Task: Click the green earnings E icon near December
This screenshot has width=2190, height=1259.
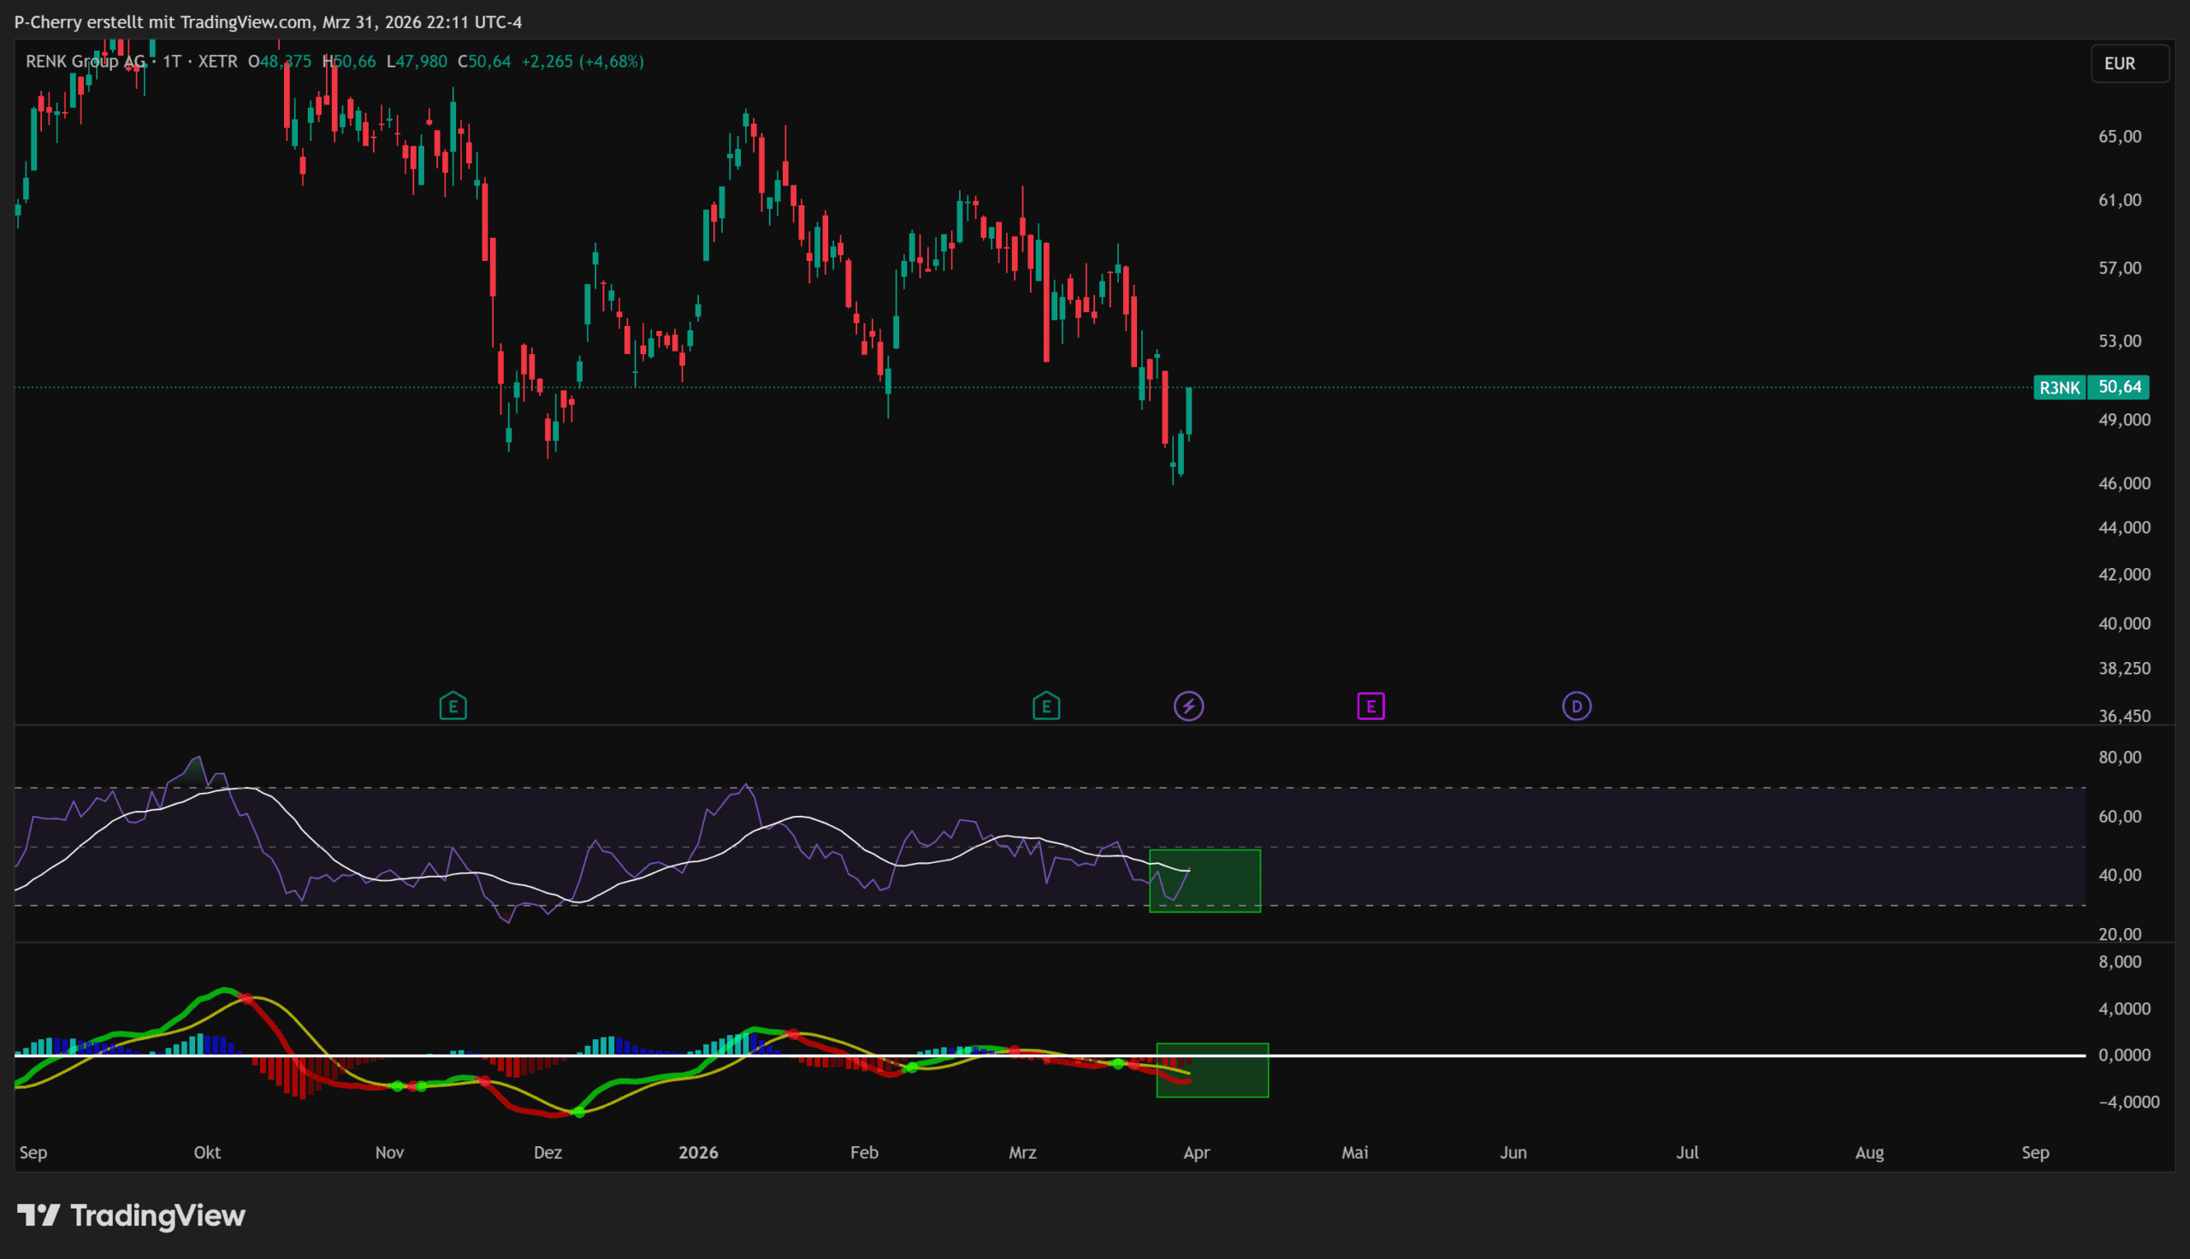Action: pos(453,706)
